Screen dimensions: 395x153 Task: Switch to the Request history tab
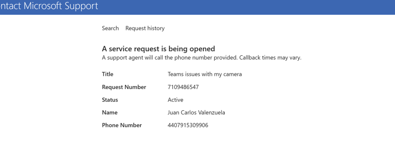(145, 29)
